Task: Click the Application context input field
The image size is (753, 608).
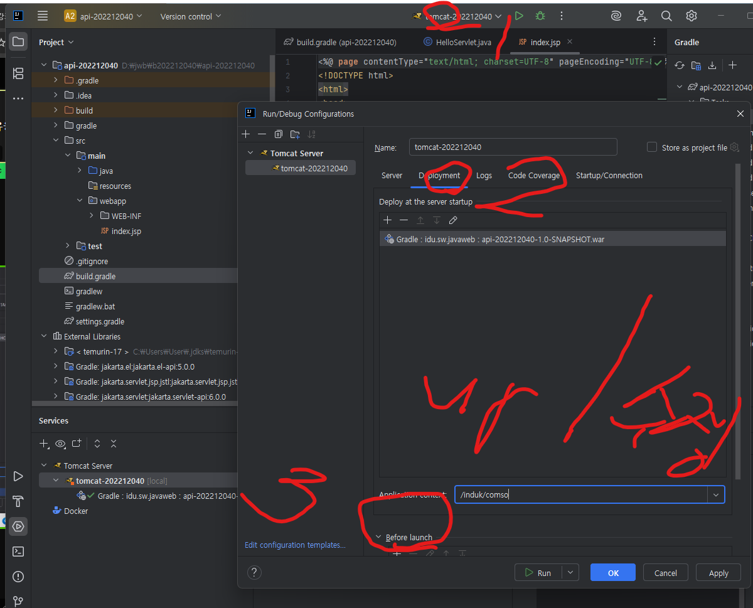Action: (x=581, y=495)
